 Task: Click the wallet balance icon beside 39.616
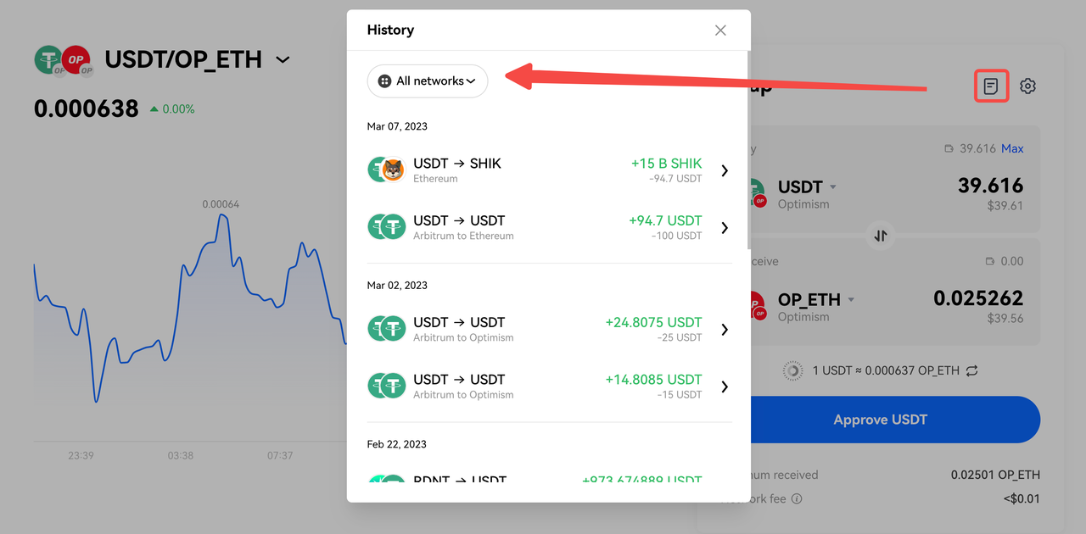pyautogui.click(x=949, y=149)
